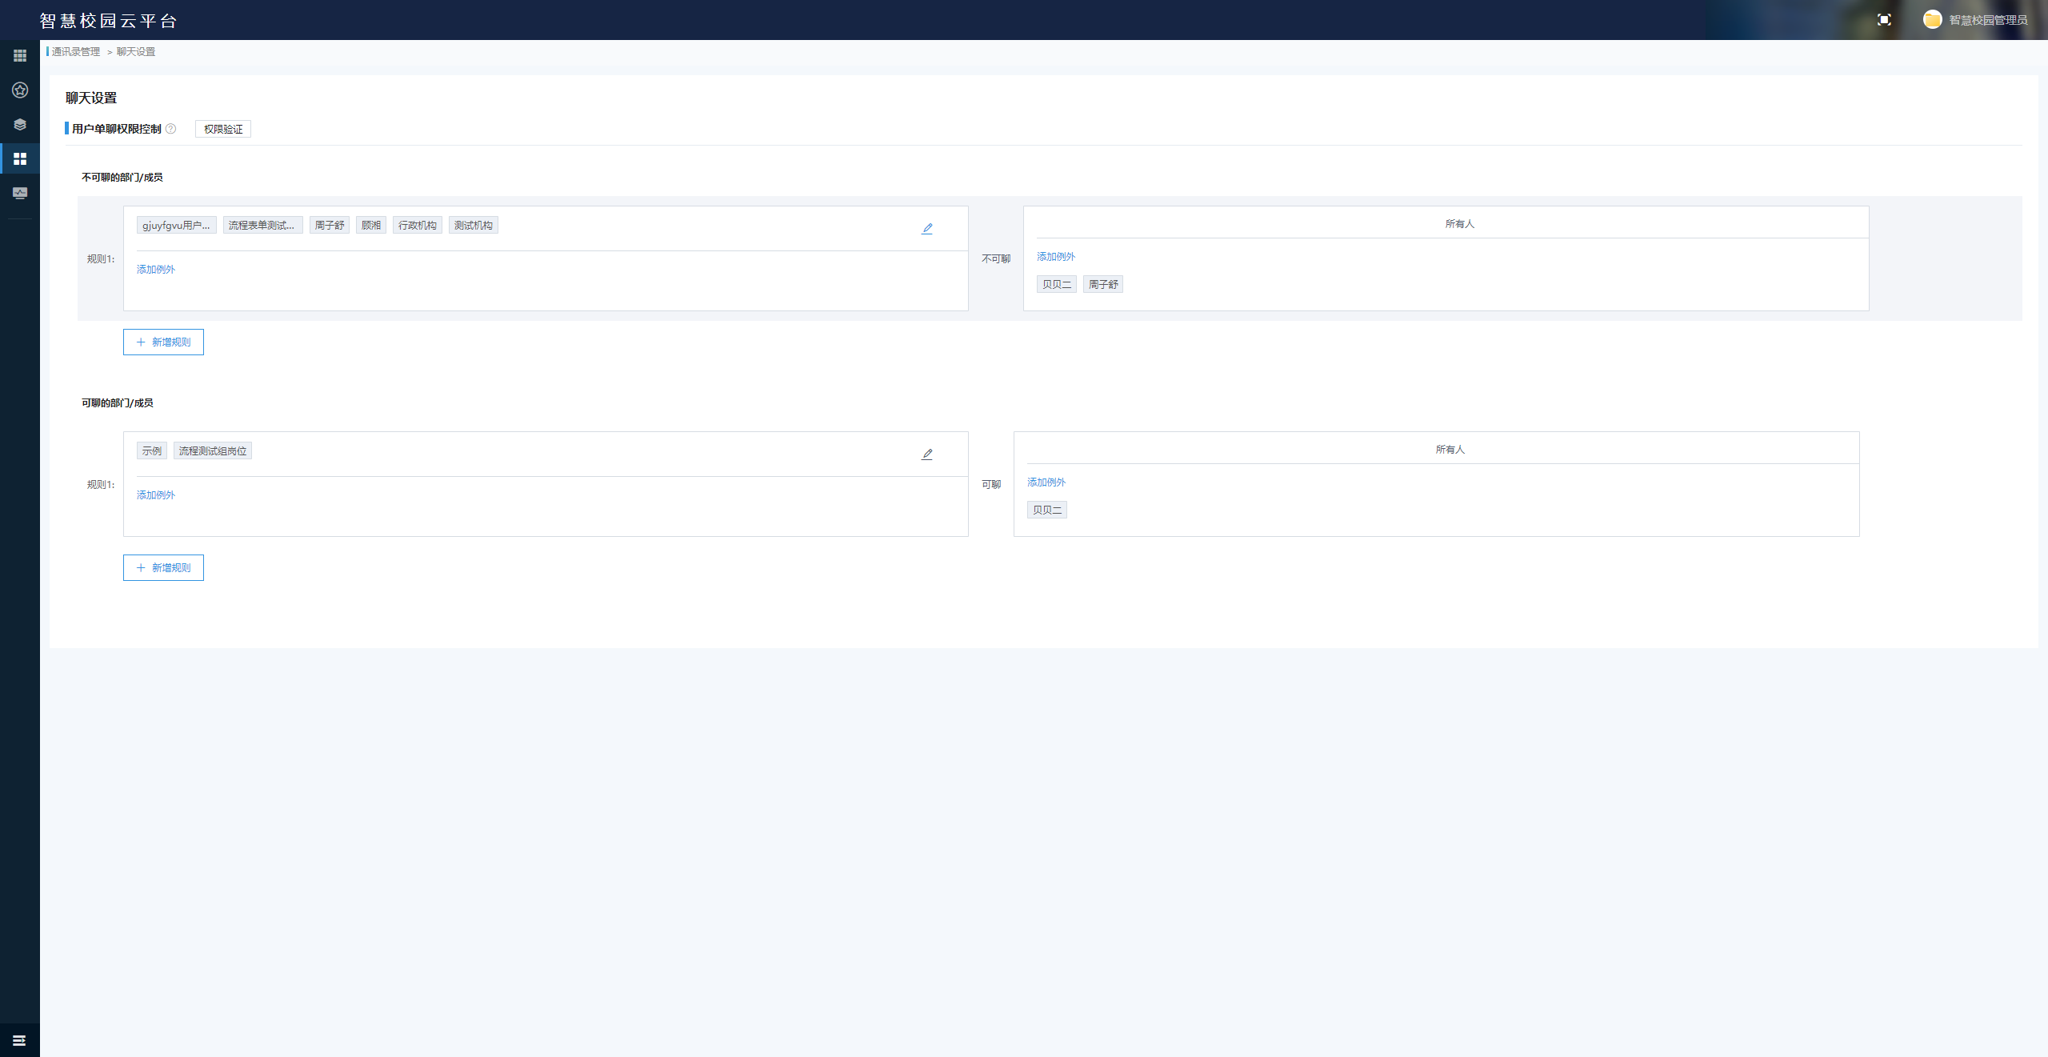Screen dimensions: 2048x1057
Task: Click 智慧校园管理员 user name
Action: (x=1988, y=20)
